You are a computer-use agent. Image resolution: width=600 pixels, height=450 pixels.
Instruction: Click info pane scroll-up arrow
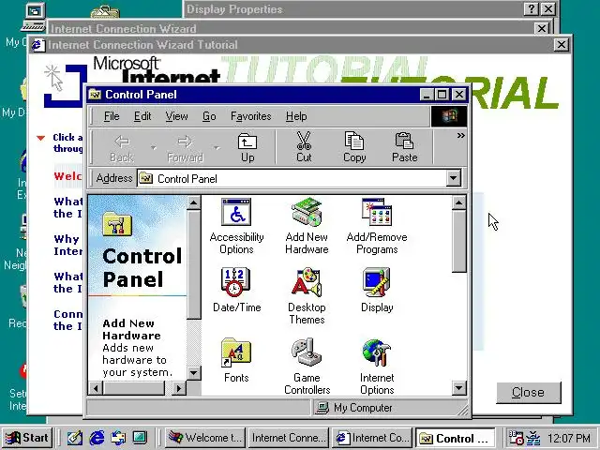pos(194,202)
